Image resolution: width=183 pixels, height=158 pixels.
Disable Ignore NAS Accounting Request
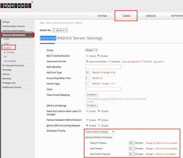point(99,125)
